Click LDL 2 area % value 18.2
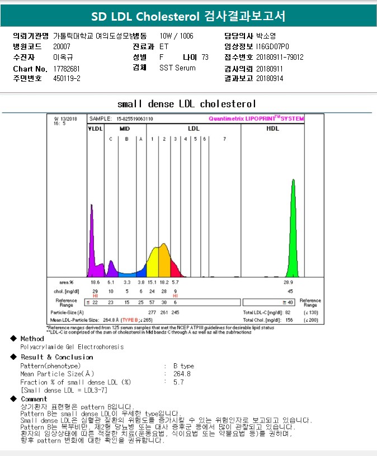 pyautogui.click(x=164, y=282)
